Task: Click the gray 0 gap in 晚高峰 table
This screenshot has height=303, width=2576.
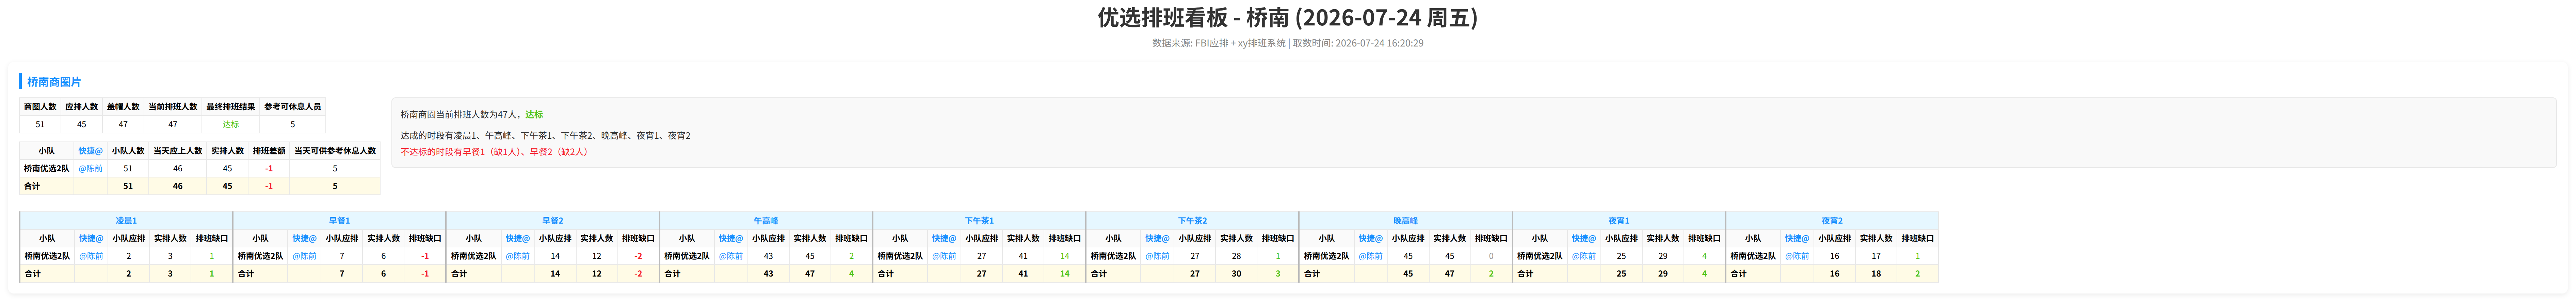Action: pos(1491,256)
